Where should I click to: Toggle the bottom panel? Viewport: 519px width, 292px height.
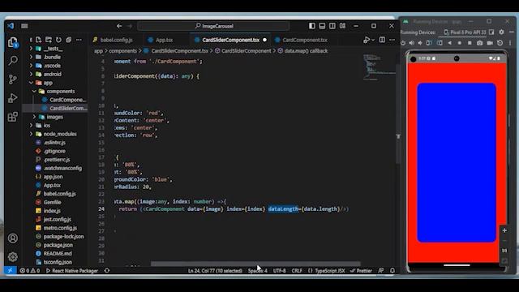point(322,26)
